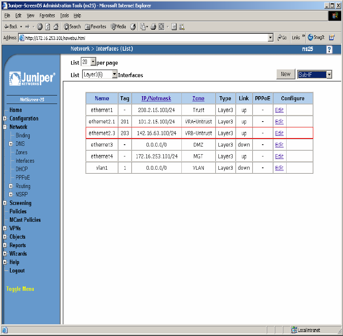Open Favorites pane from toolbar
This screenshot has width=343, height=336.
pyautogui.click(x=96, y=27)
